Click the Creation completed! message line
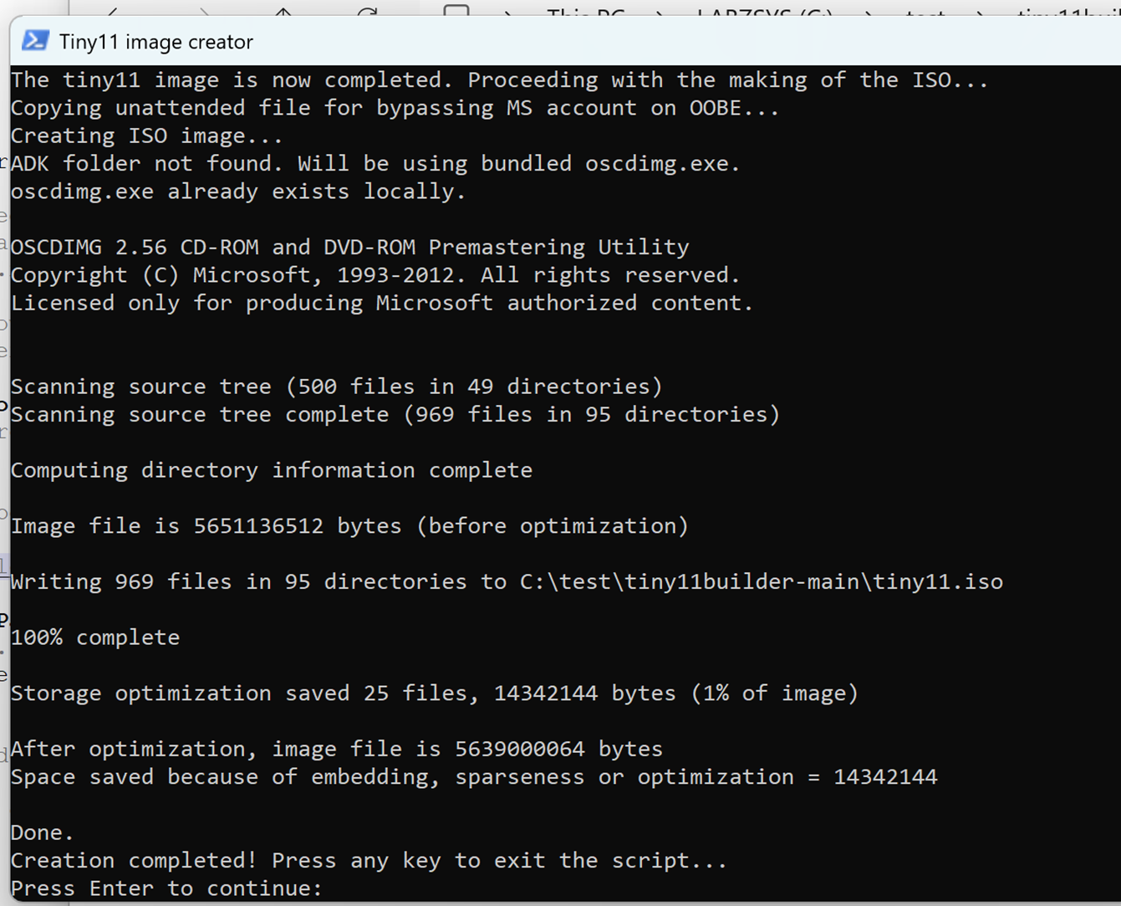This screenshot has width=1121, height=906. tap(369, 860)
